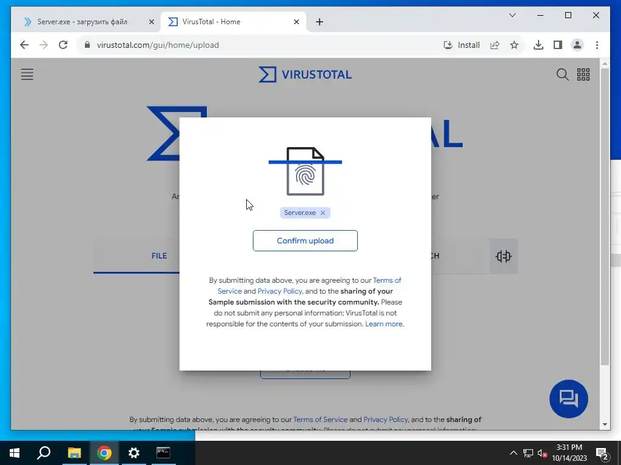Switch to Server.exe browser tab
This screenshot has height=465, width=621.
point(82,22)
